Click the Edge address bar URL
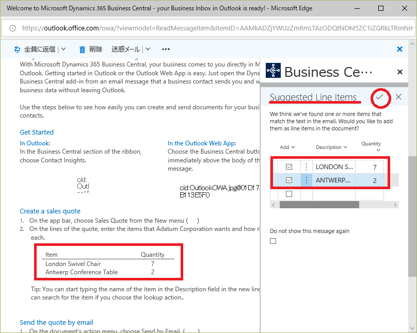Image resolution: width=417 pixels, height=333 pixels. pyautogui.click(x=218, y=28)
